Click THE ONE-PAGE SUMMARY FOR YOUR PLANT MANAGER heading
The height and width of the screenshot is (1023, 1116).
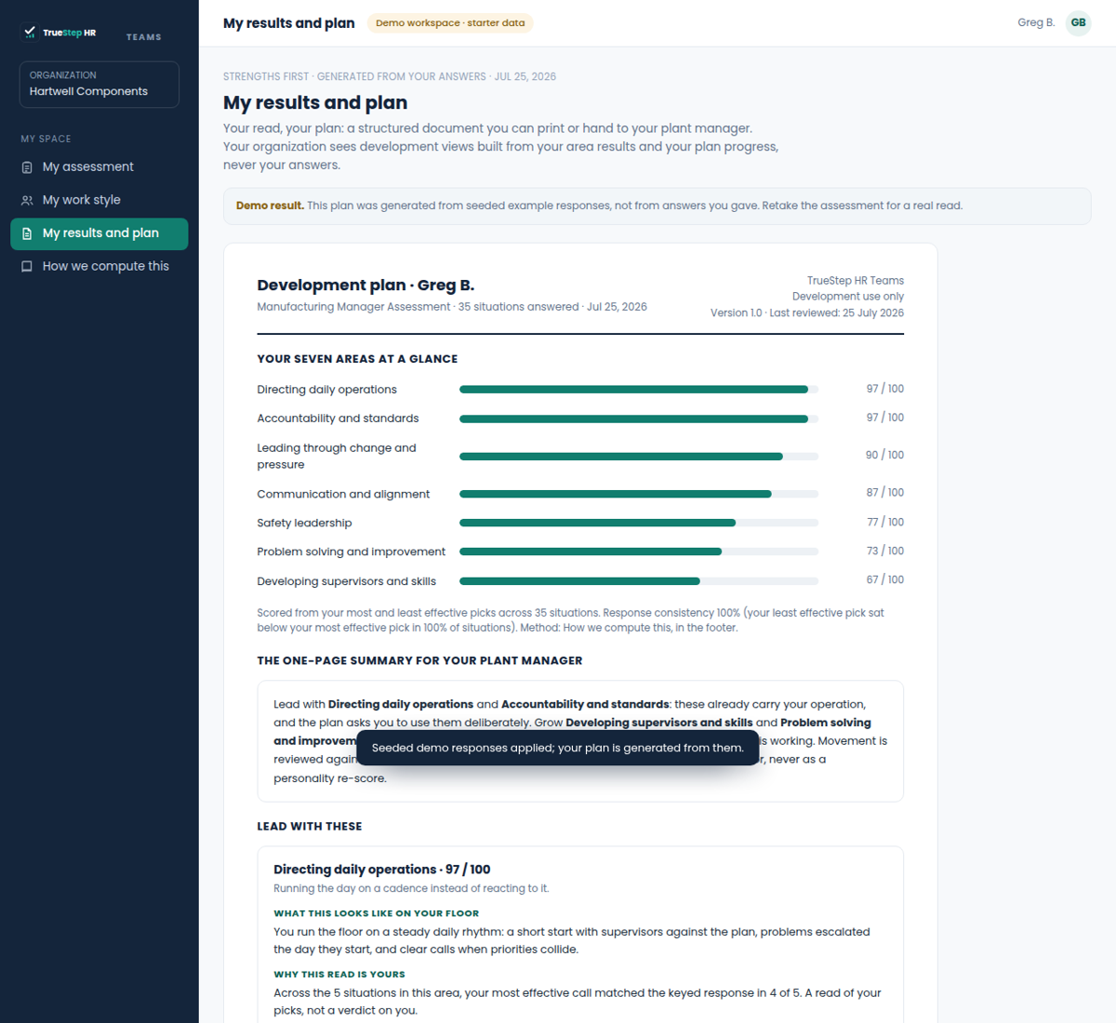pyautogui.click(x=419, y=661)
